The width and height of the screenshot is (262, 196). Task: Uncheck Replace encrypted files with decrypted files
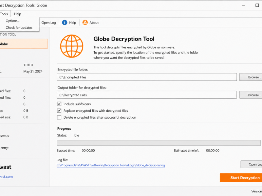pos(59,111)
